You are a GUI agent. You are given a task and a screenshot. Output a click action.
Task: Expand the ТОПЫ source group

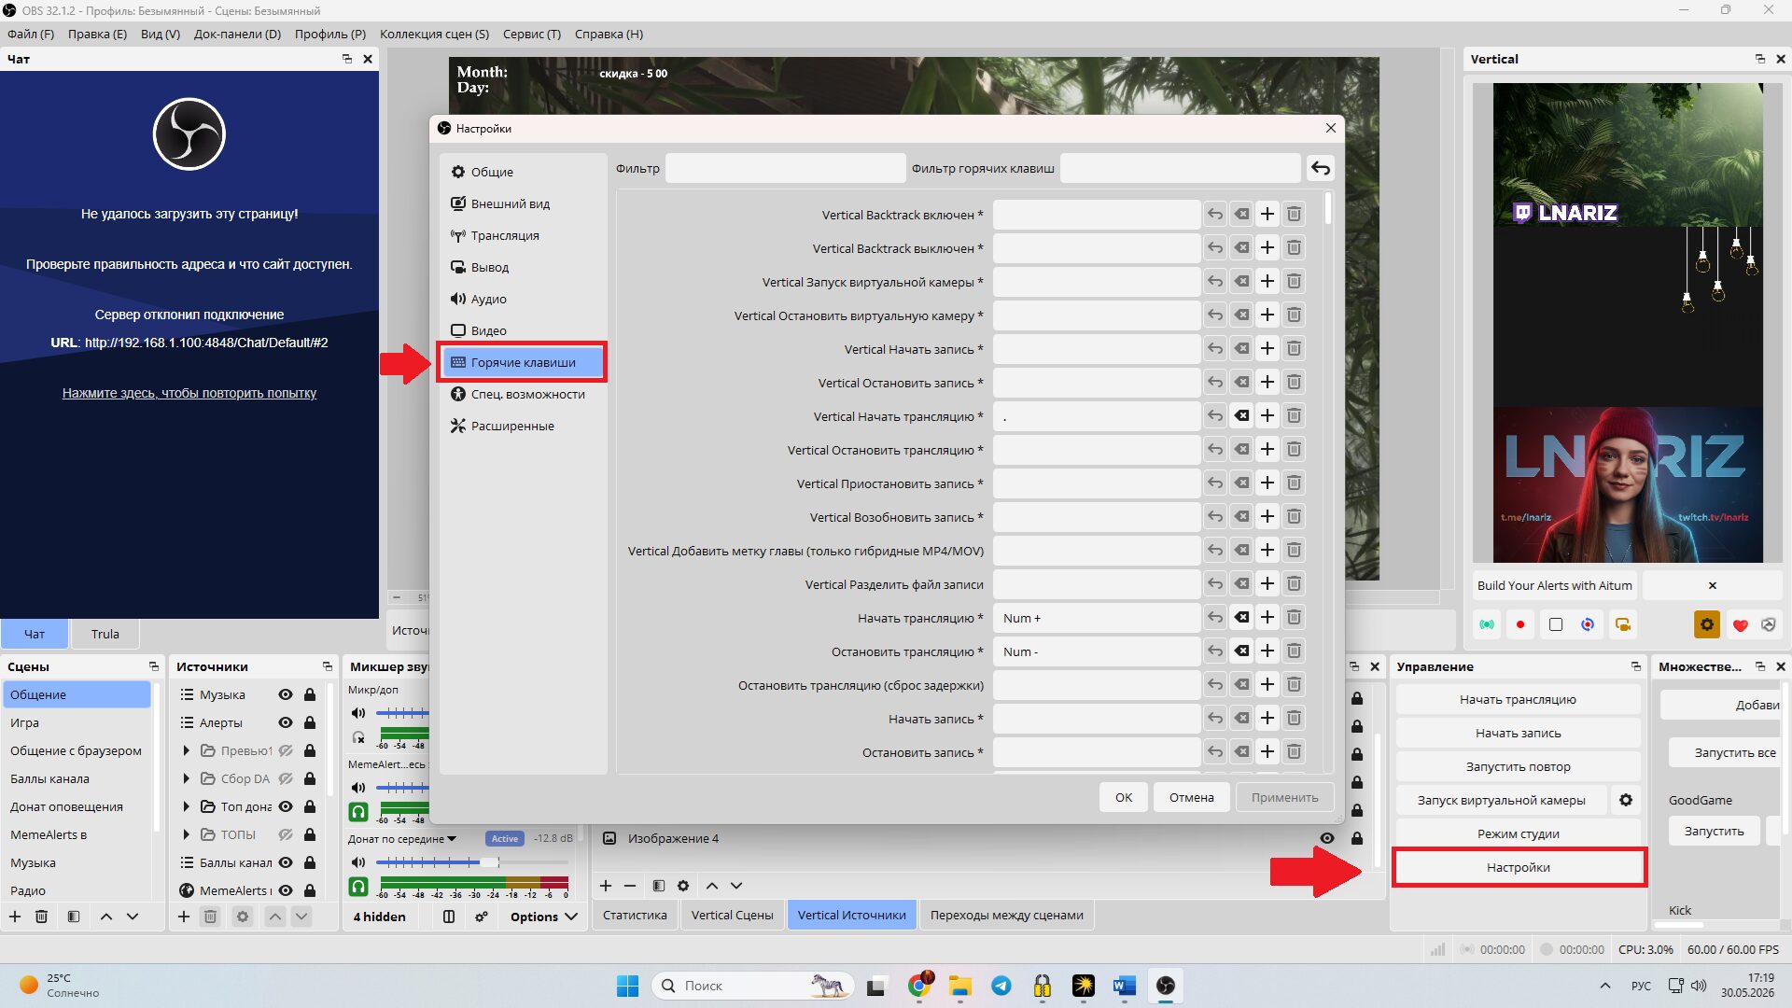(186, 834)
